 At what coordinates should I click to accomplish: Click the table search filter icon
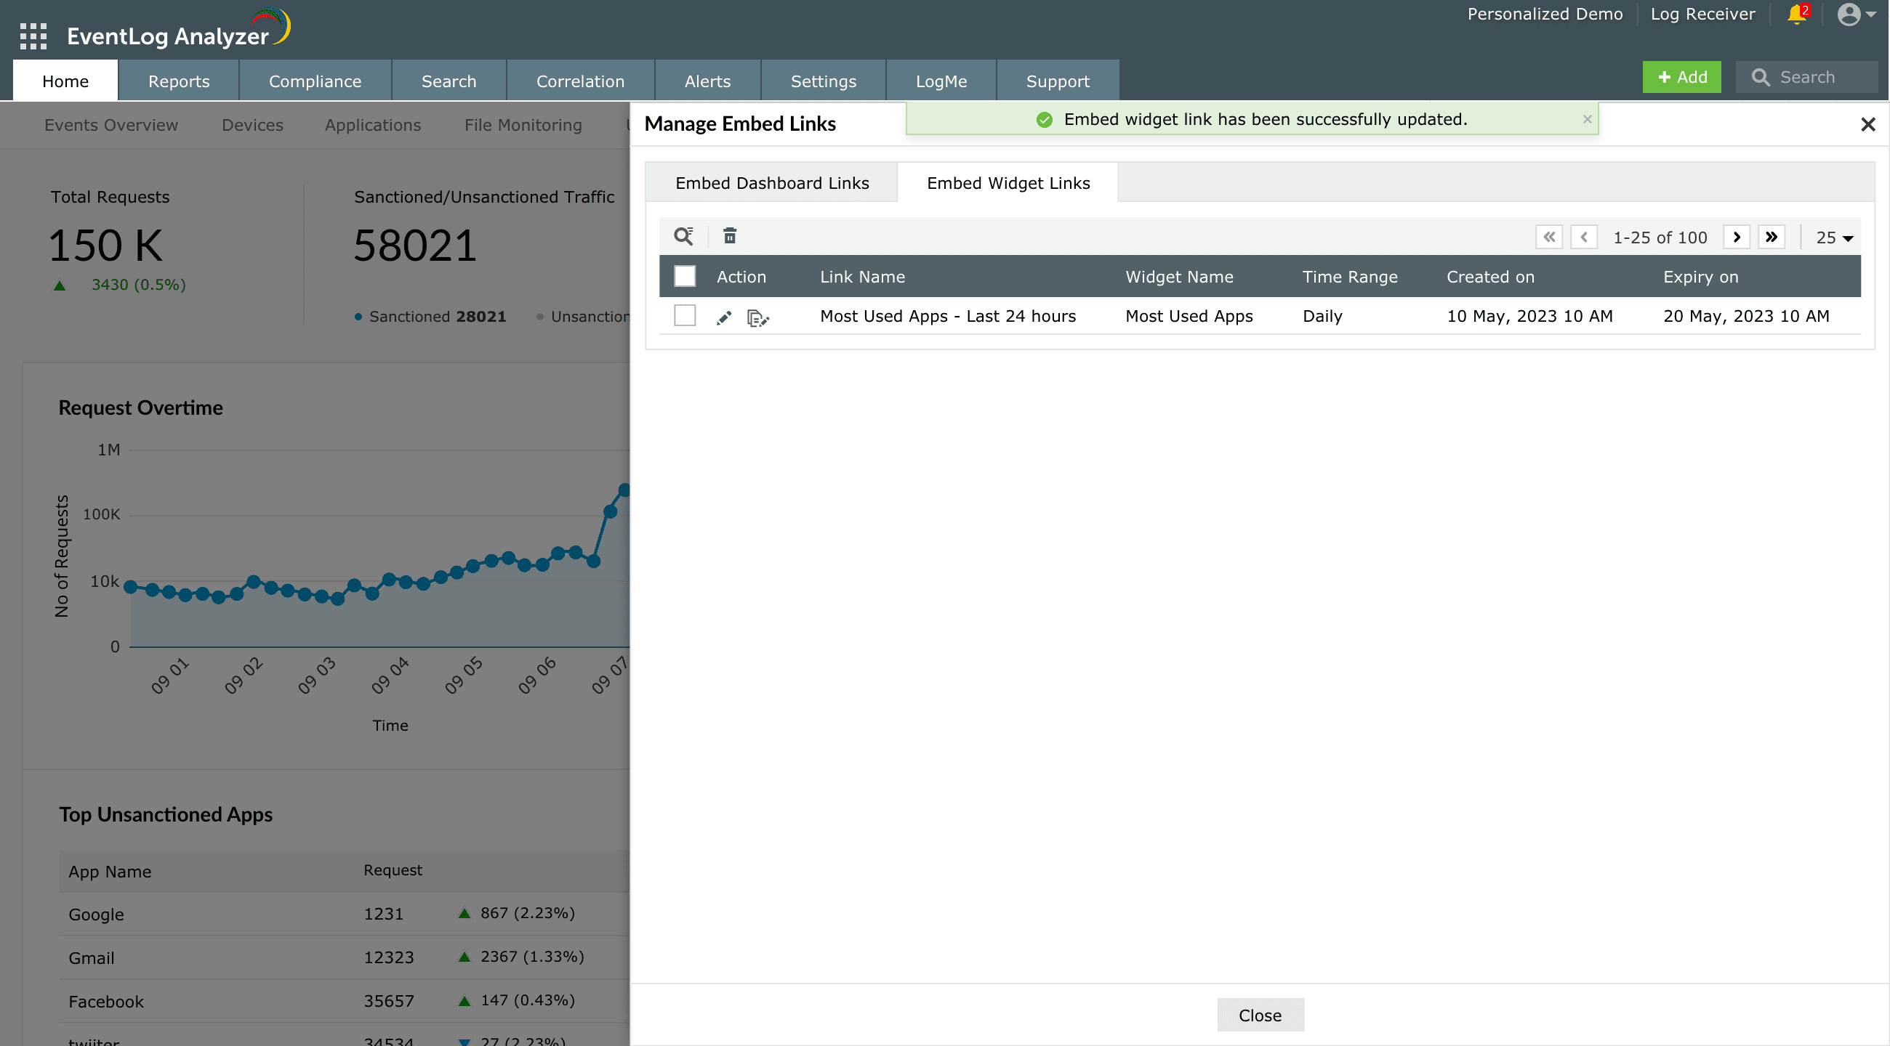pos(683,236)
